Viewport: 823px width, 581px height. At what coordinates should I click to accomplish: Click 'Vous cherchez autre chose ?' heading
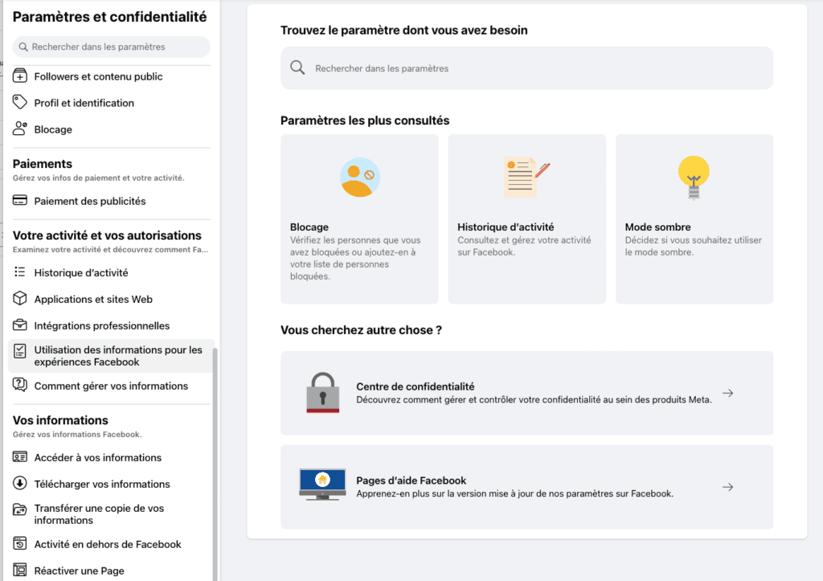[361, 329]
